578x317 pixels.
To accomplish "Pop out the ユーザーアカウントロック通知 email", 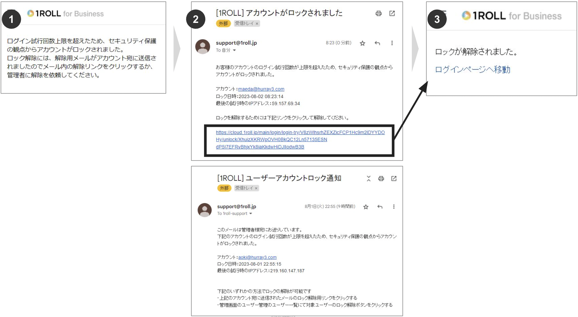I will (x=394, y=178).
